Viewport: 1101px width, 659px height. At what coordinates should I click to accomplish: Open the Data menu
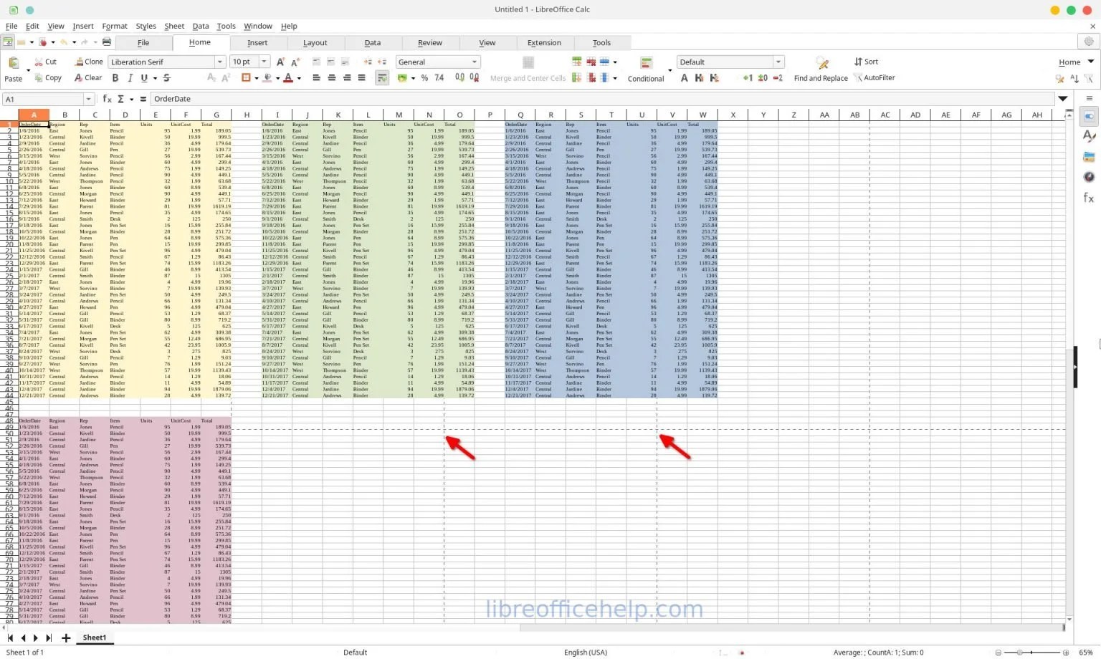pyautogui.click(x=200, y=26)
